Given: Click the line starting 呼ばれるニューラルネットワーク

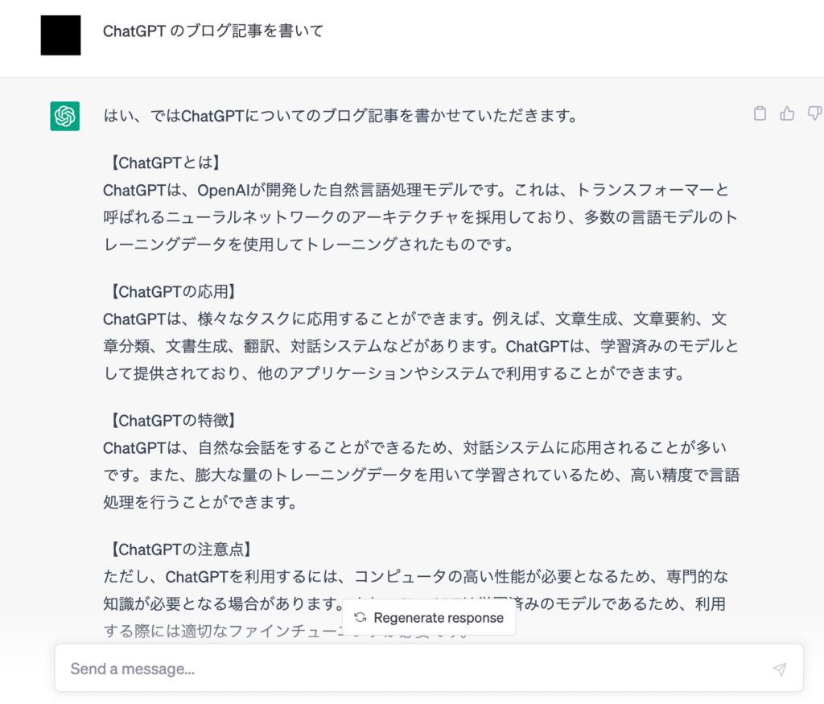Looking at the screenshot, I should tap(420, 217).
